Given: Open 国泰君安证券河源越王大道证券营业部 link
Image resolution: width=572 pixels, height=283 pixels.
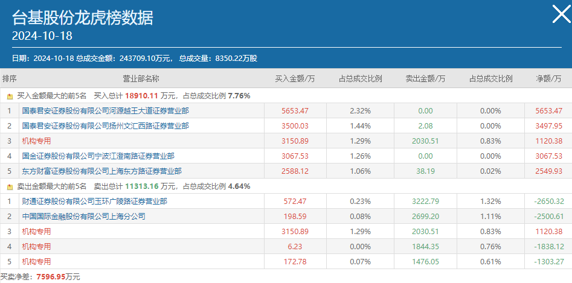Looking at the screenshot, I should [106, 110].
